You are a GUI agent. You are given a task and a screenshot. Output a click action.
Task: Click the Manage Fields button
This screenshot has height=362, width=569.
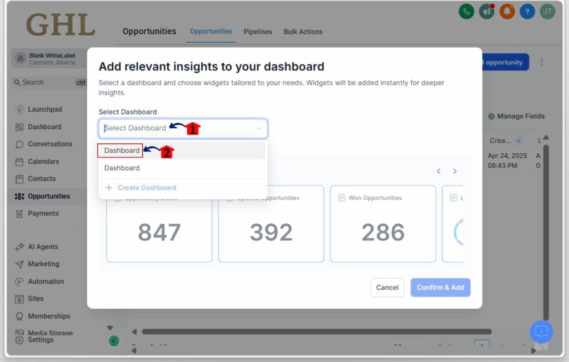516,117
